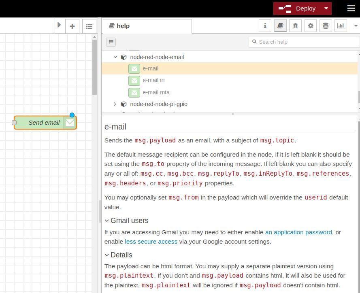Image resolution: width=360 pixels, height=293 pixels.
Task: Click the Send email node input port
Action: [x=14, y=123]
